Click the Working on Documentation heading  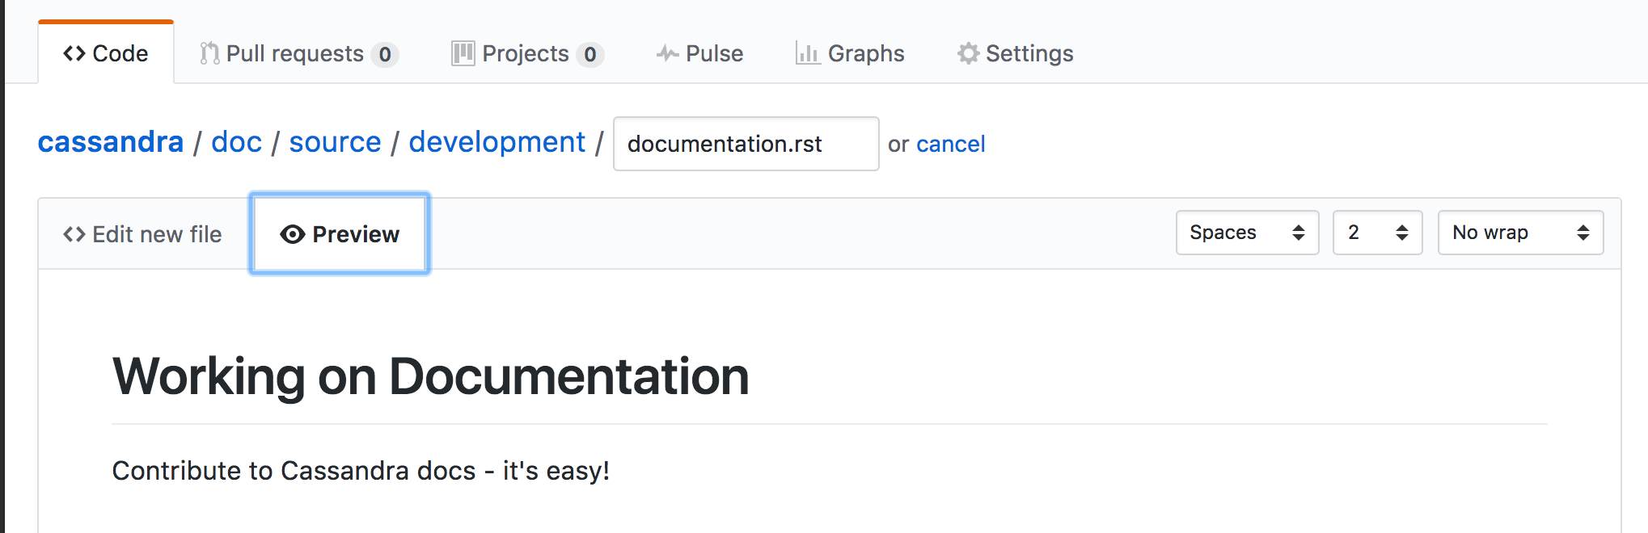point(430,376)
